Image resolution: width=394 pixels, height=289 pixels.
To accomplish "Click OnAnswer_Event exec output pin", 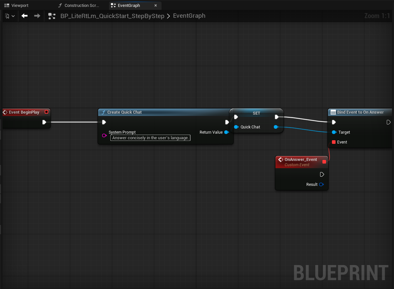I will (322, 174).
